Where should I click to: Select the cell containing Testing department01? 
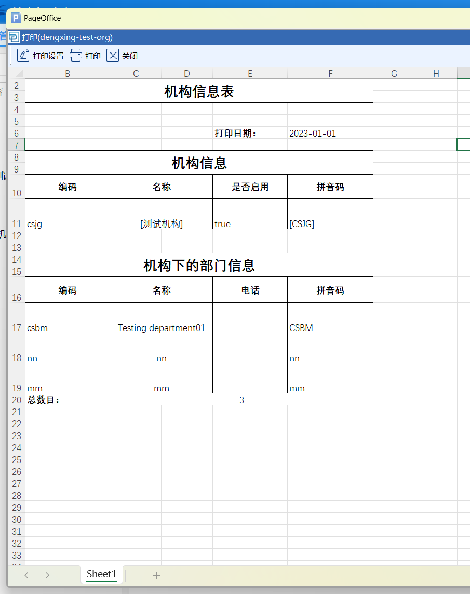point(161,318)
